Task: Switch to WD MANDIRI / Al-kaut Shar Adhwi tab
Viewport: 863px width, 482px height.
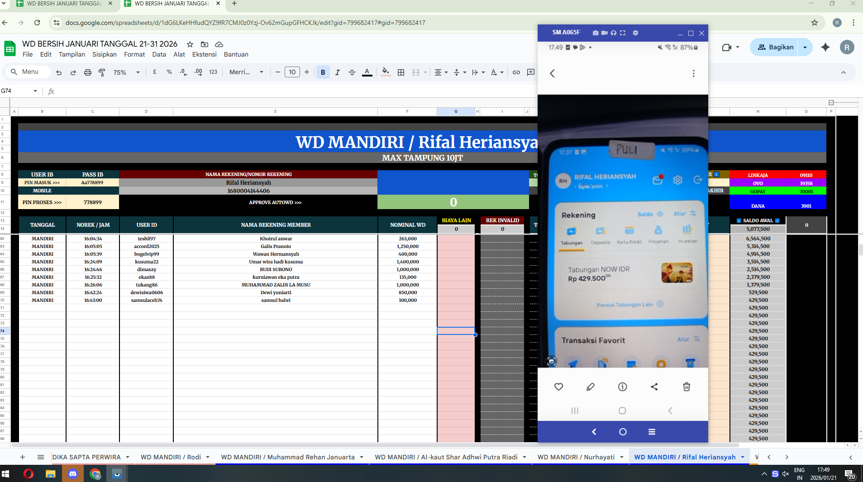Action: pos(446,457)
